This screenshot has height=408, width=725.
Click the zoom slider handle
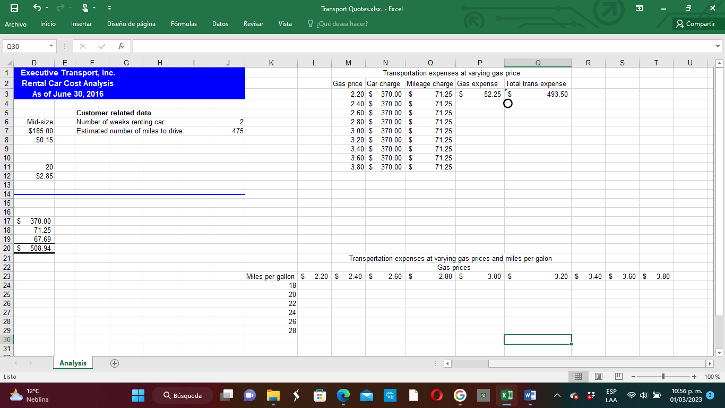click(x=663, y=377)
